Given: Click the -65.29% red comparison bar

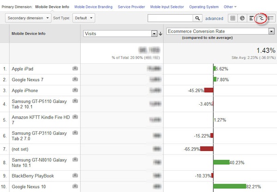Looking at the screenshot, I should tap(207, 149).
